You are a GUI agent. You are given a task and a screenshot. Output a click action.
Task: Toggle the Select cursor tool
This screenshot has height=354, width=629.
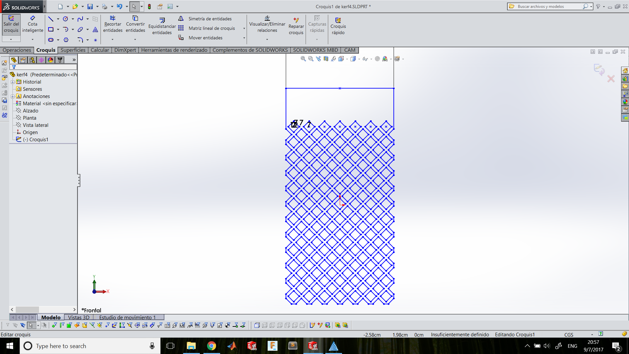click(134, 7)
